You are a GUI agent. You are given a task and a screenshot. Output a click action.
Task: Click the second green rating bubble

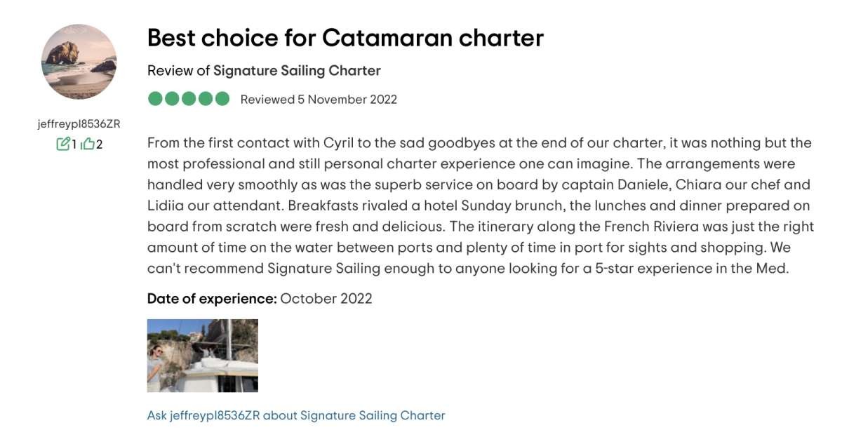pyautogui.click(x=173, y=99)
